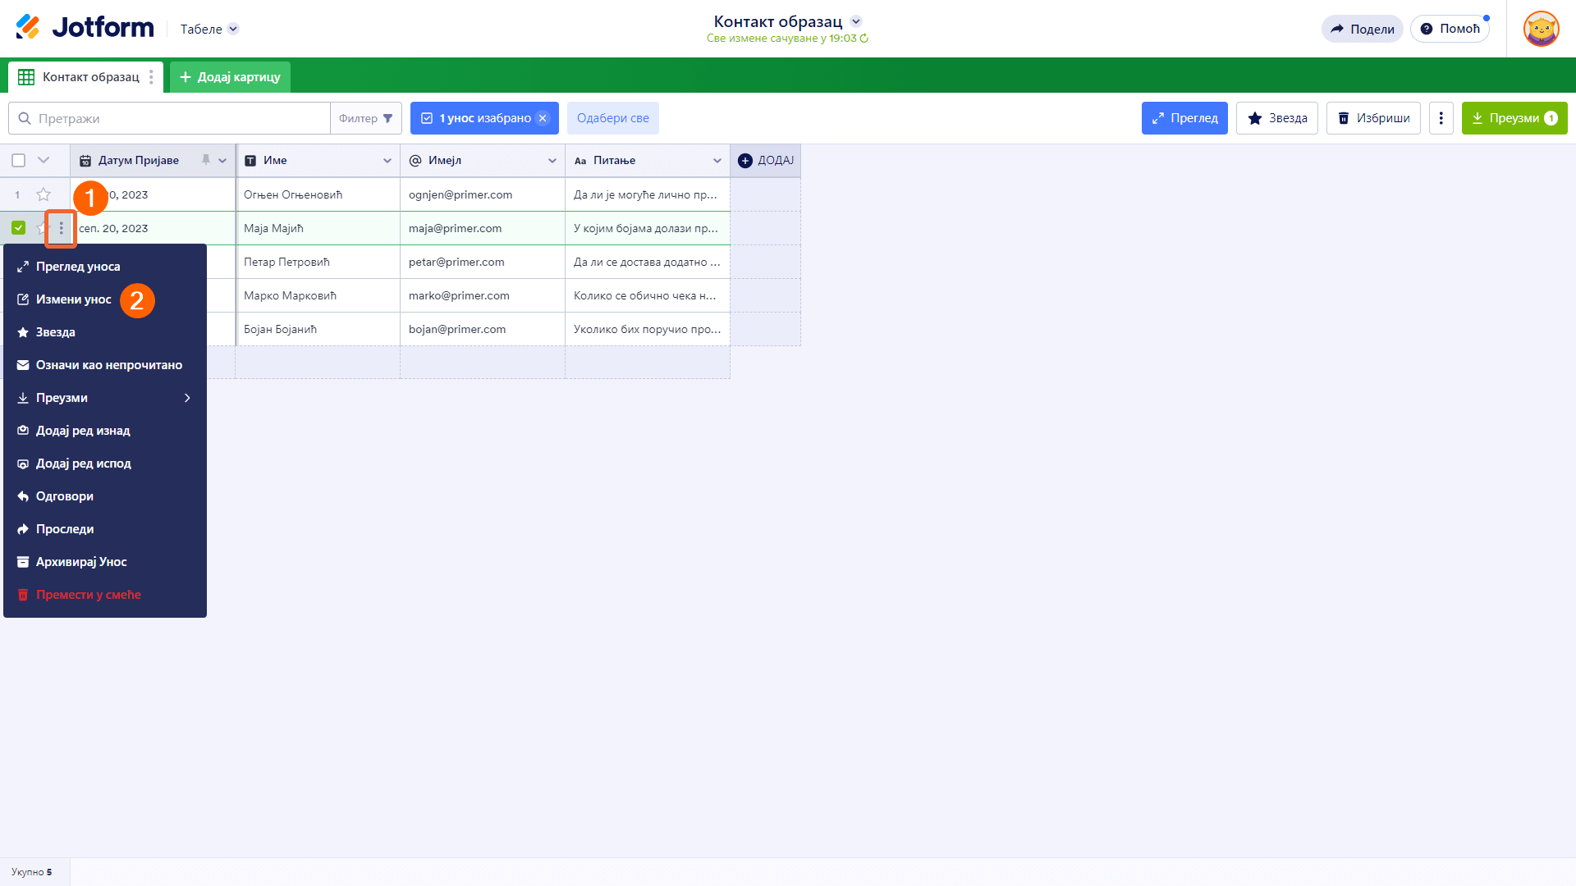Click in the Претражи search field

point(181,118)
